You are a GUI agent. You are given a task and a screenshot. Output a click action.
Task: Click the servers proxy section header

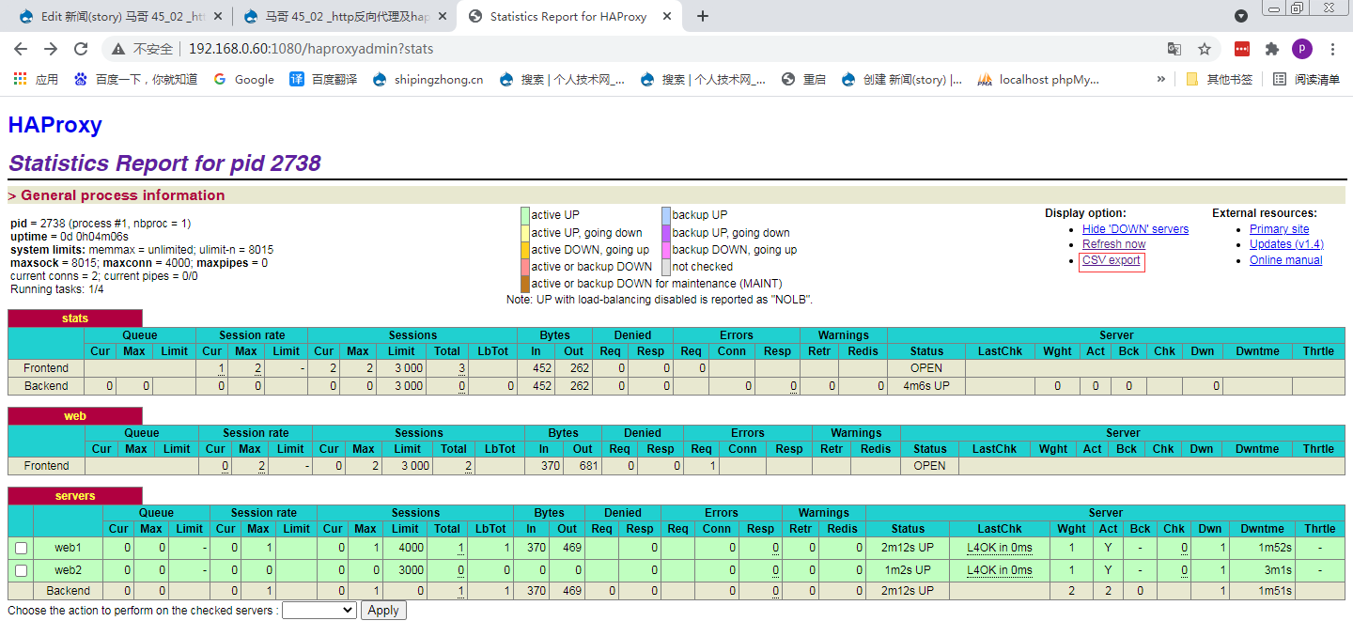[x=75, y=496]
